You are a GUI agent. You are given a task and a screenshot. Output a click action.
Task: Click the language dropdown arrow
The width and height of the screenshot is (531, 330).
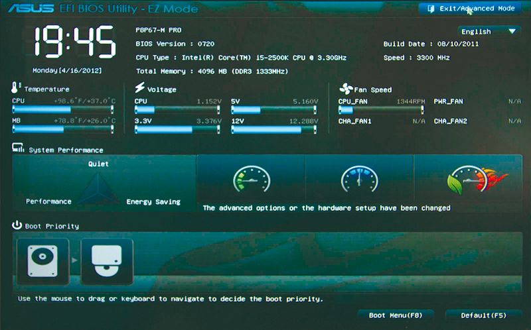(x=512, y=31)
